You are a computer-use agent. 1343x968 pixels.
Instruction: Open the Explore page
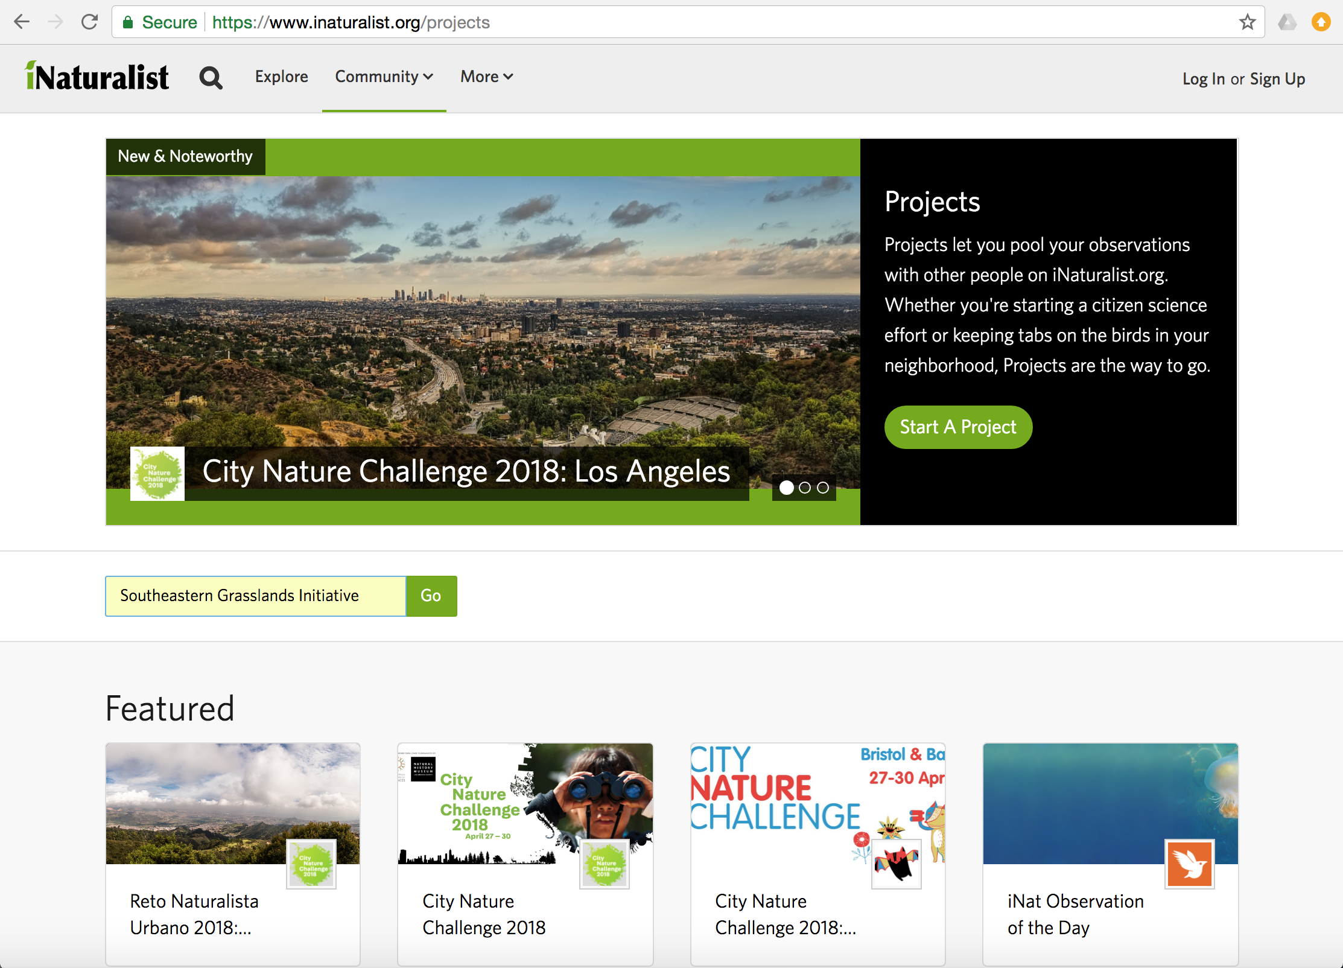[281, 77]
